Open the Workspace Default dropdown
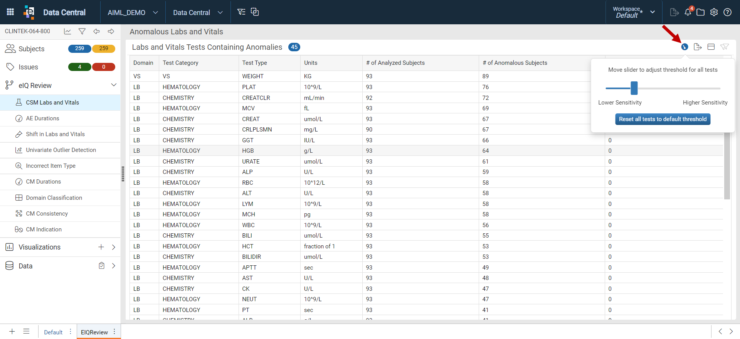The width and height of the screenshot is (740, 339). 634,12
